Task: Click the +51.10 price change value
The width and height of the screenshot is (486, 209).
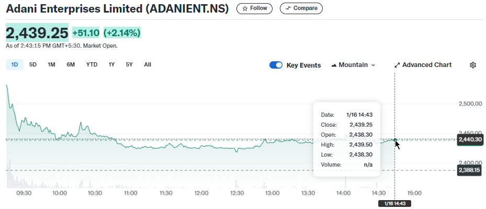Action: pyautogui.click(x=86, y=32)
